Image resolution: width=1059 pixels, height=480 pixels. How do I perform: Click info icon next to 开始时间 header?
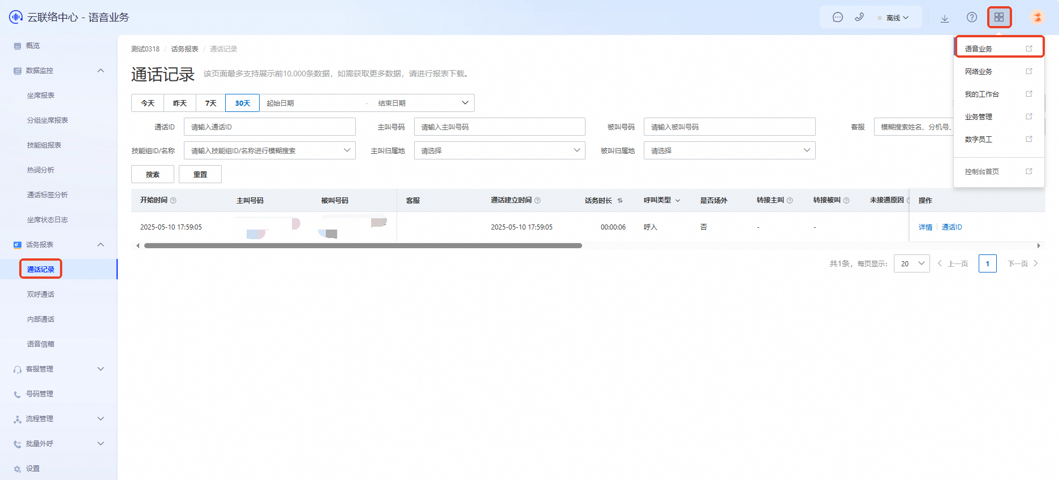173,201
